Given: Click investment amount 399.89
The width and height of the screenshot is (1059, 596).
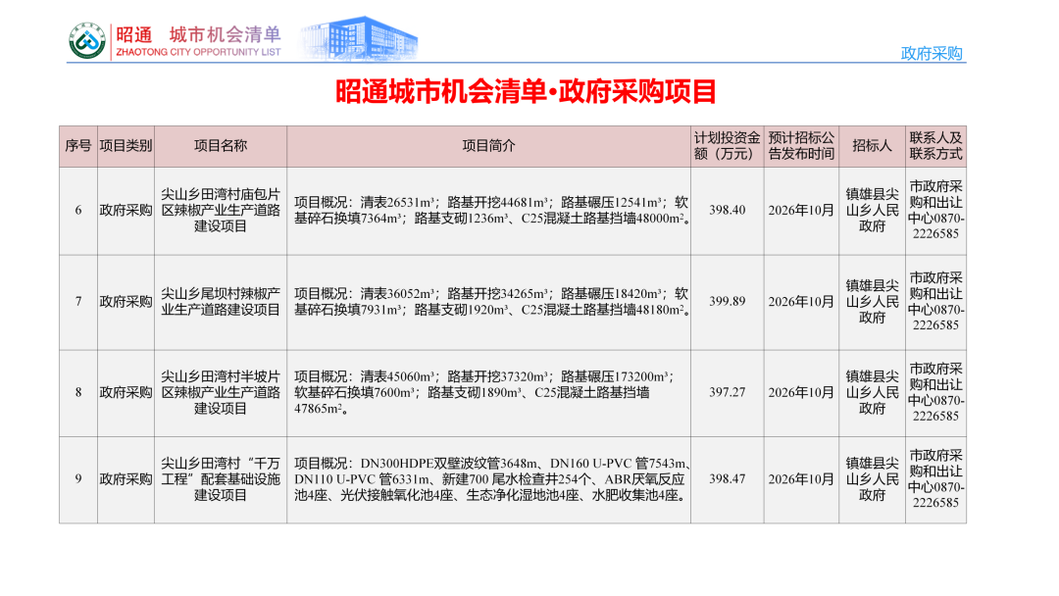Looking at the screenshot, I should 728,302.
